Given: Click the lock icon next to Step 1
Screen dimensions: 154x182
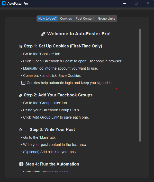Looking at the screenshot, I should tap(21, 46).
